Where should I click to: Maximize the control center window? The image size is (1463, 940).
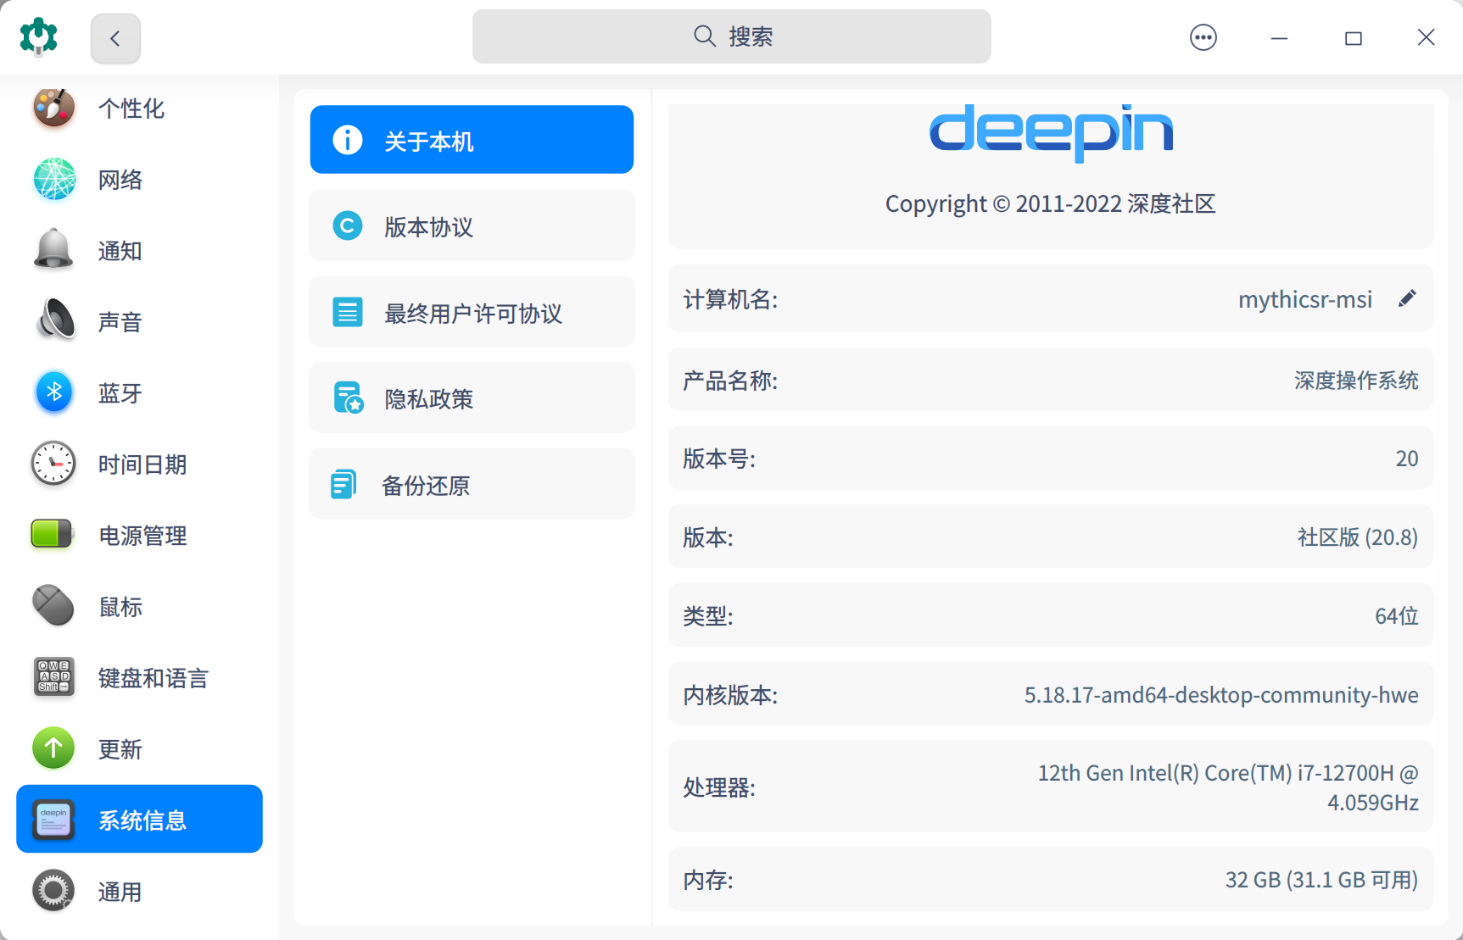pos(1354,37)
